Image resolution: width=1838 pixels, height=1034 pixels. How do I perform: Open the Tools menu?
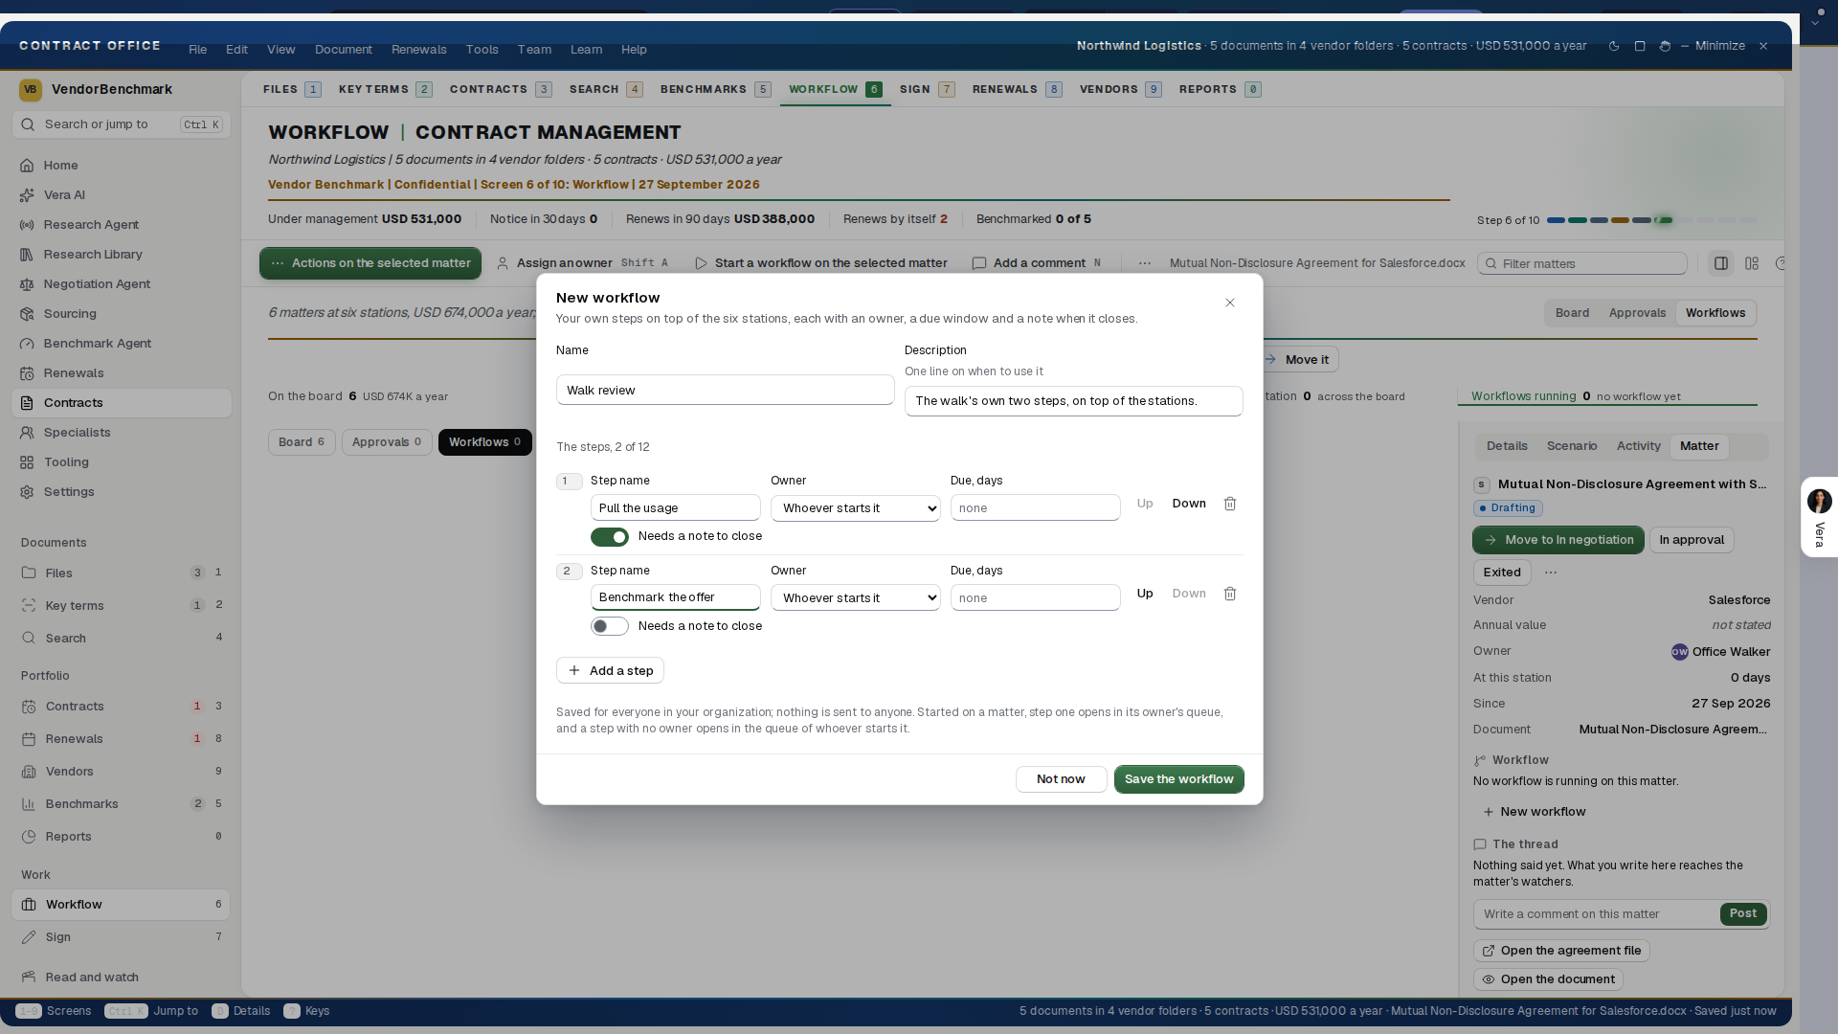coord(482,49)
